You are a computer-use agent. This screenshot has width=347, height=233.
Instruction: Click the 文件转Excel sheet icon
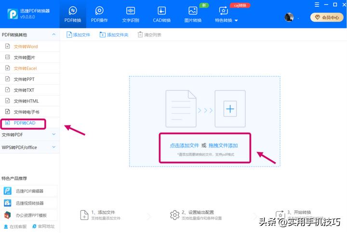[8, 68]
